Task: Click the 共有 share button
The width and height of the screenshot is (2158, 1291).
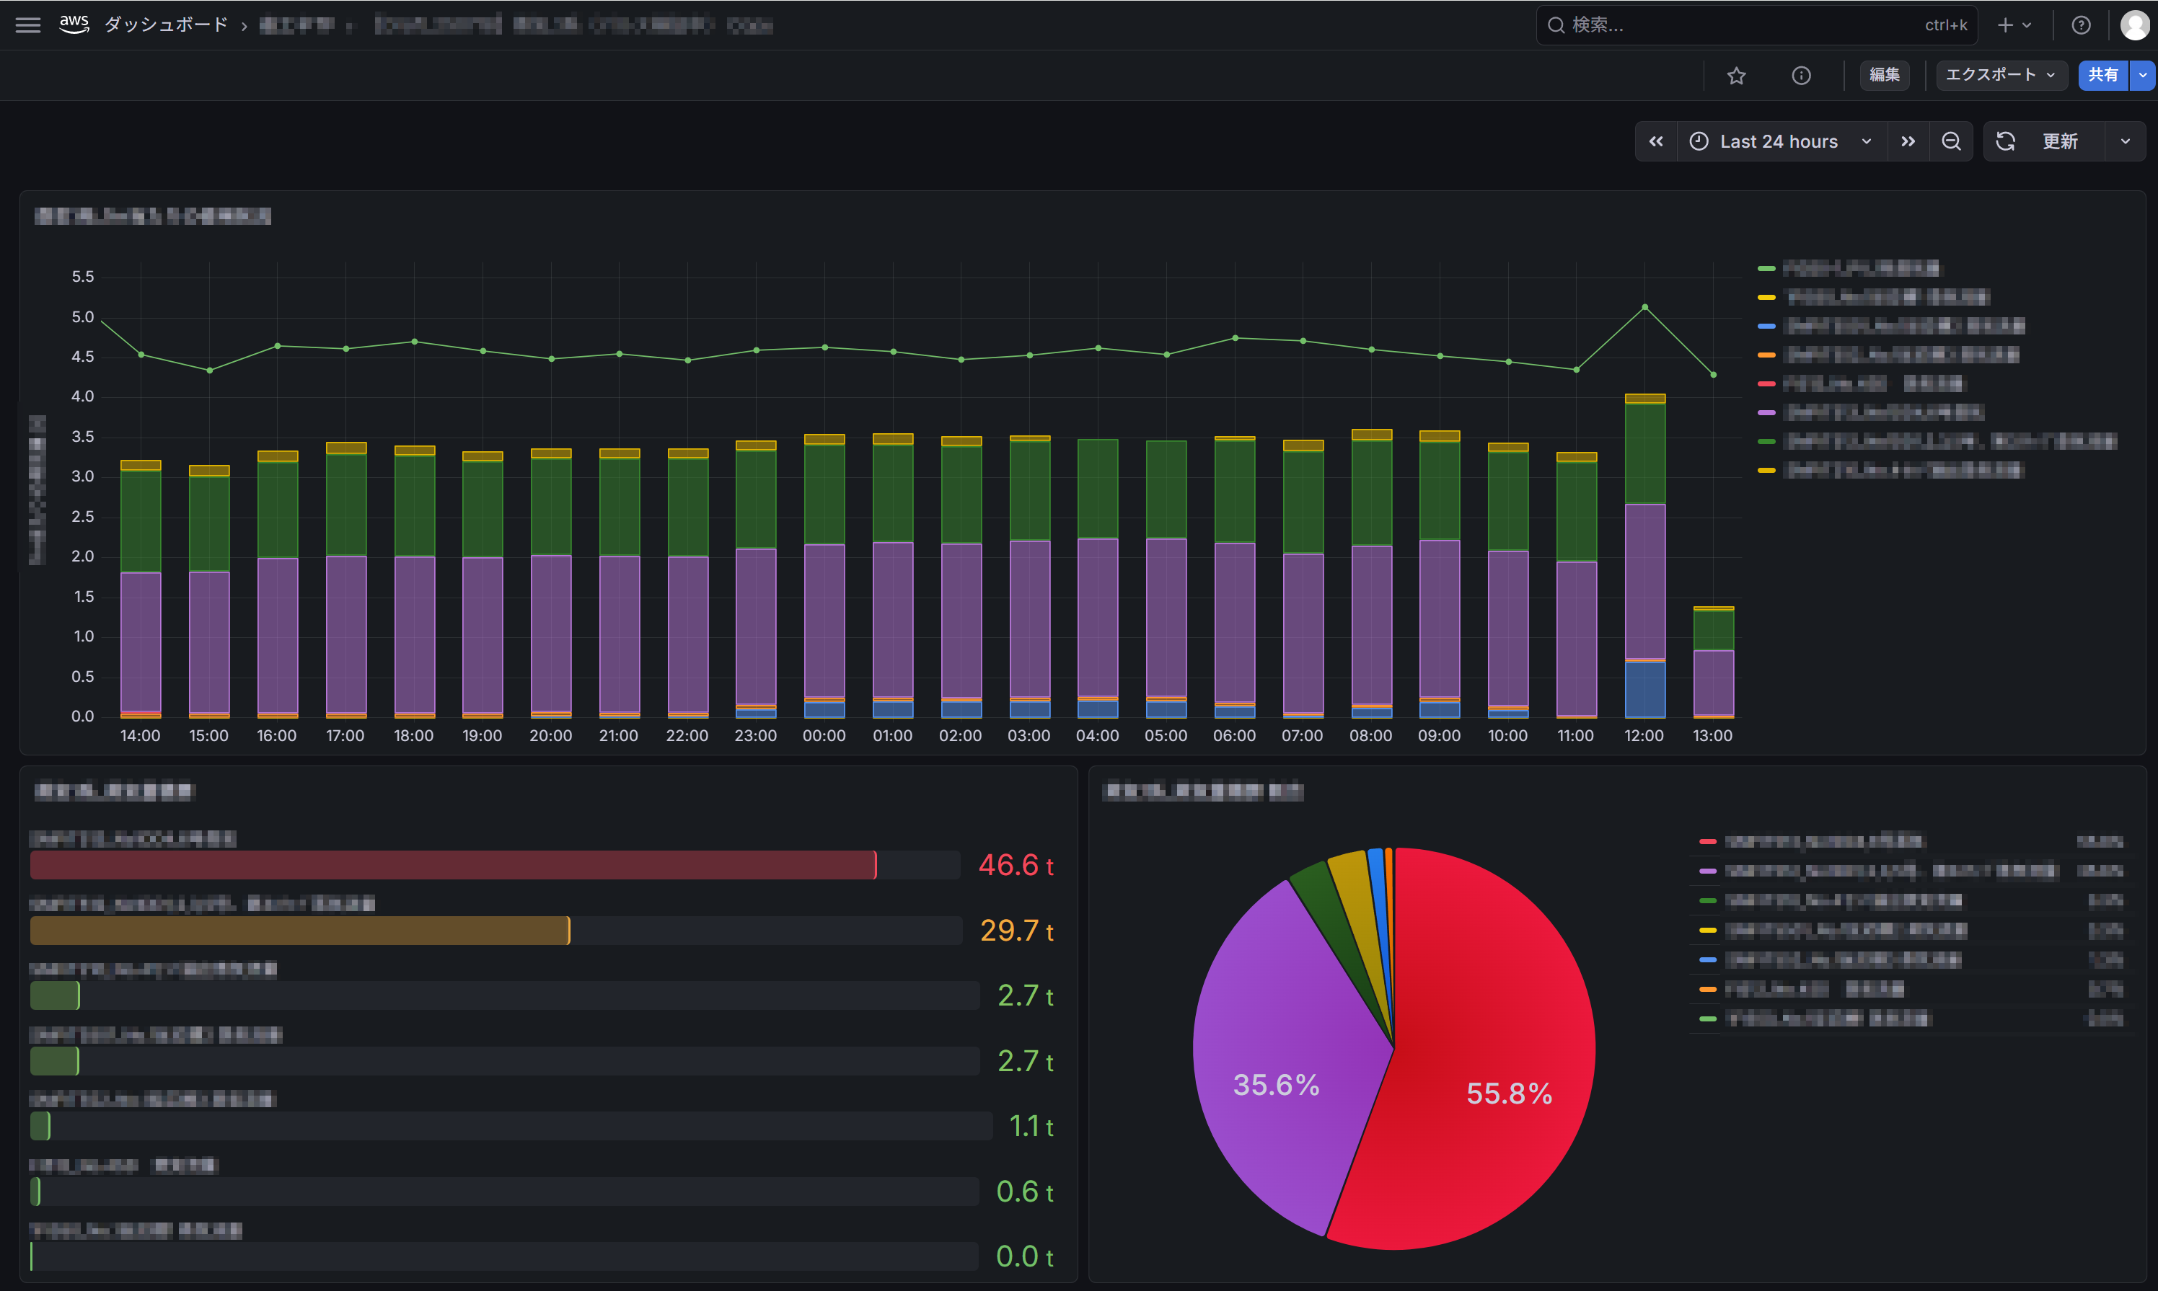Action: pos(2103,76)
